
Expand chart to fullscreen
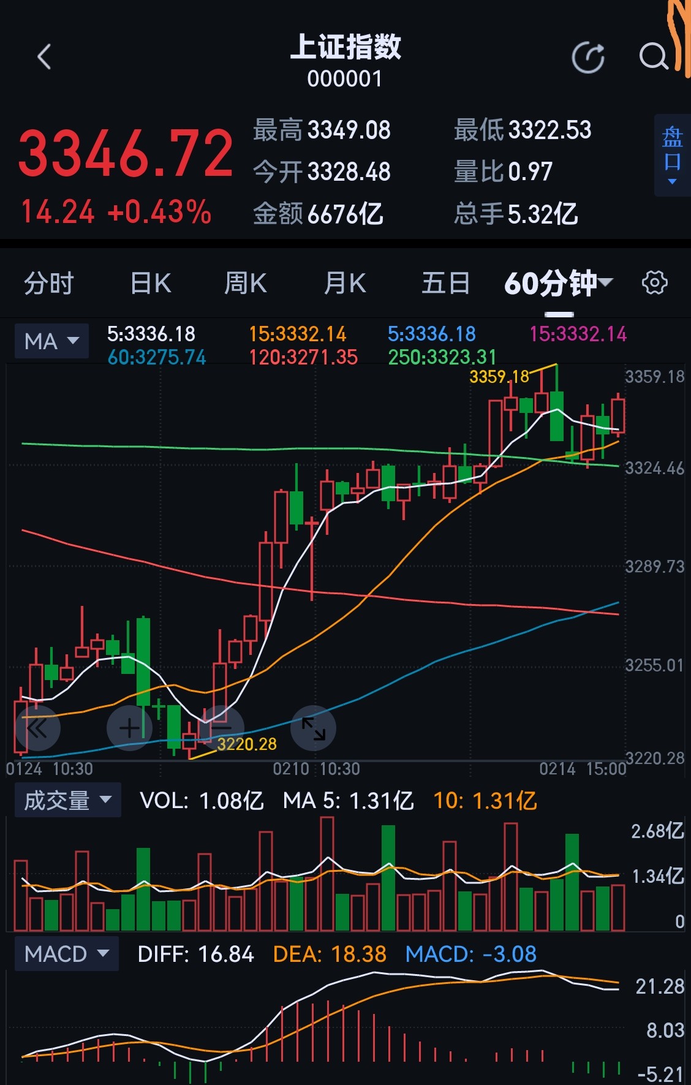(314, 728)
